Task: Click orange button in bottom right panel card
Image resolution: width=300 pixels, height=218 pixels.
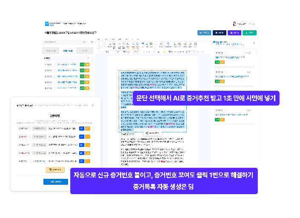Action: (222, 120)
